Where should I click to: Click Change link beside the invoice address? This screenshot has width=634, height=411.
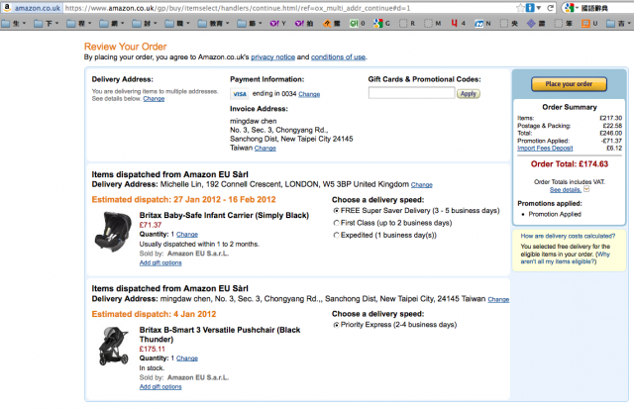(x=264, y=148)
